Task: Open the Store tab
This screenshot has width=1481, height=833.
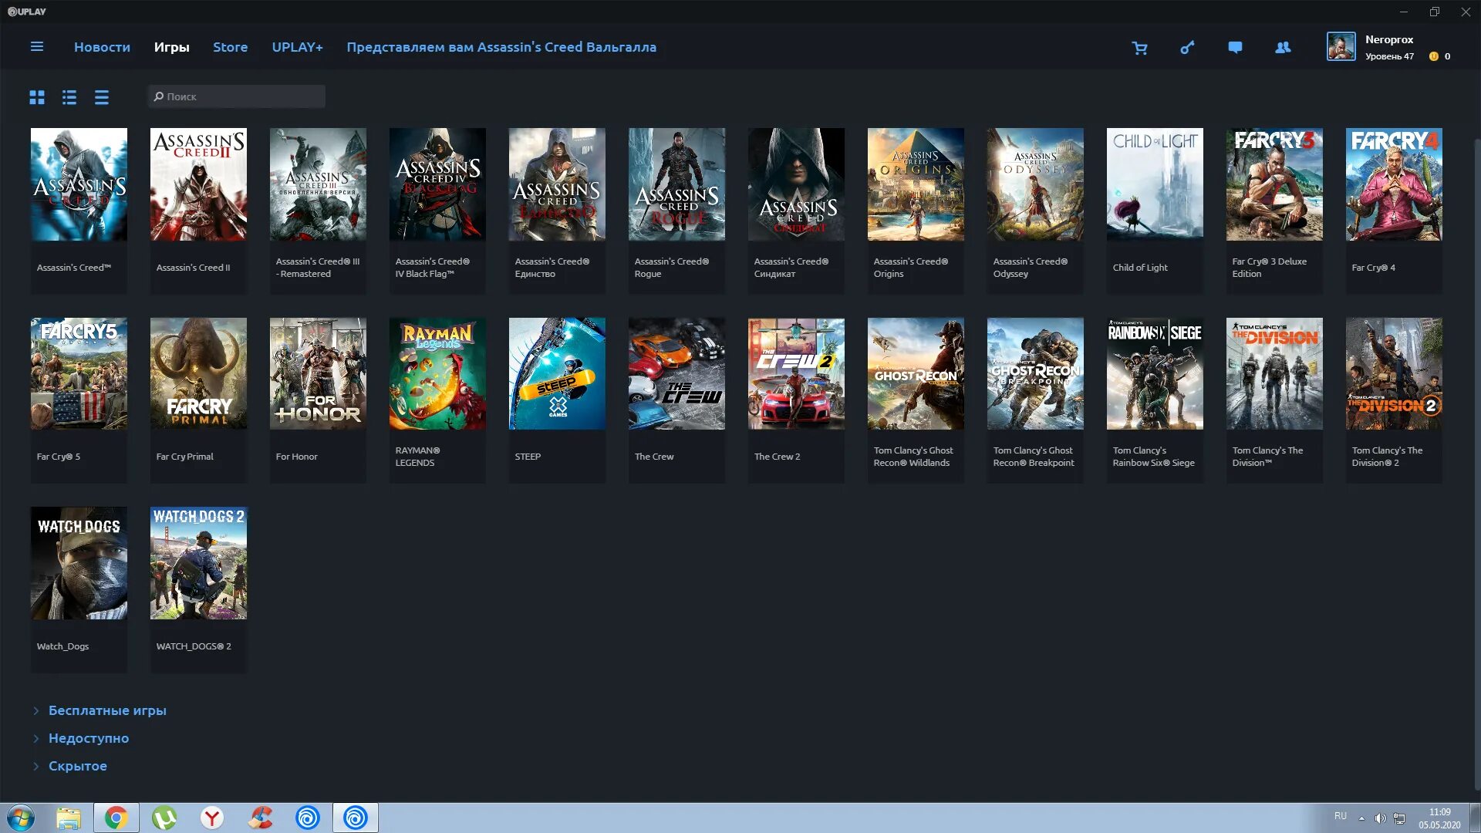Action: 229,47
